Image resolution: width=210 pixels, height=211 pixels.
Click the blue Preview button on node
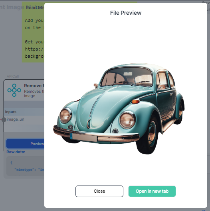click(25, 144)
